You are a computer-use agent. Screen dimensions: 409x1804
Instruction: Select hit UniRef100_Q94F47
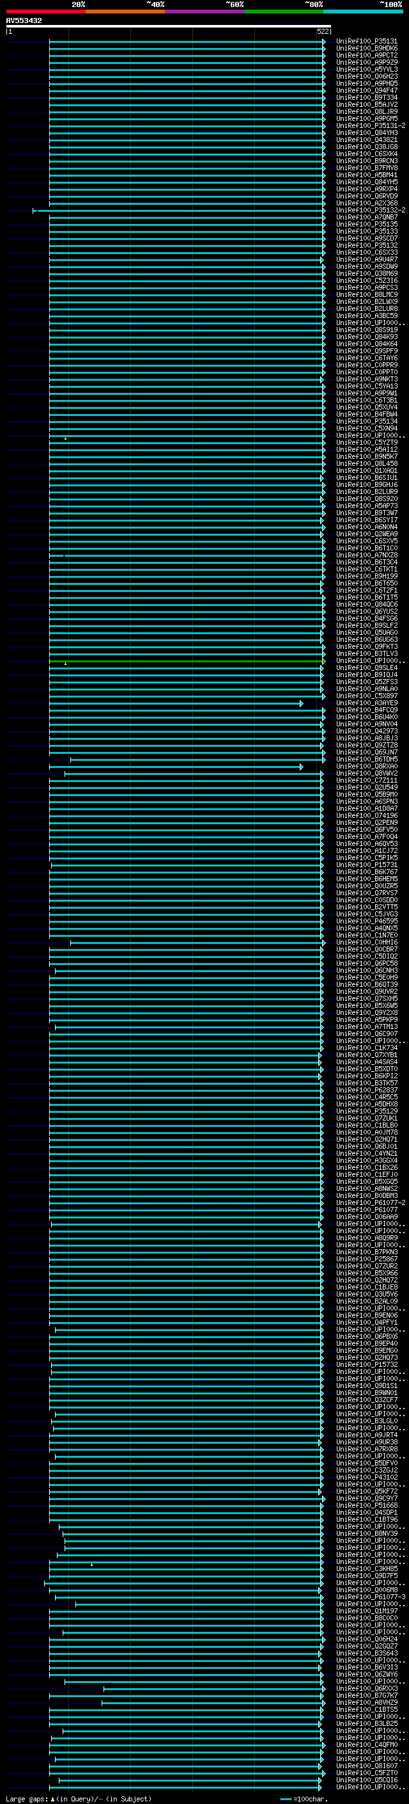(x=367, y=90)
